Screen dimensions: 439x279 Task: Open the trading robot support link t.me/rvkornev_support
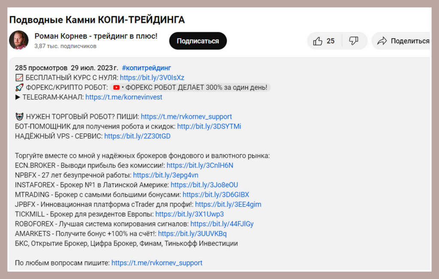click(186, 117)
